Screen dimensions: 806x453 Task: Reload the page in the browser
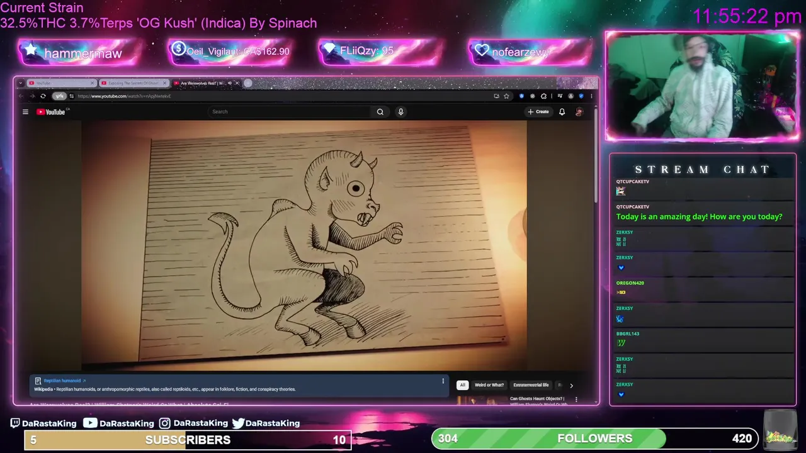click(43, 96)
